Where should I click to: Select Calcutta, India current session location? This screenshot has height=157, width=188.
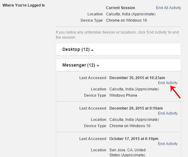(131, 14)
